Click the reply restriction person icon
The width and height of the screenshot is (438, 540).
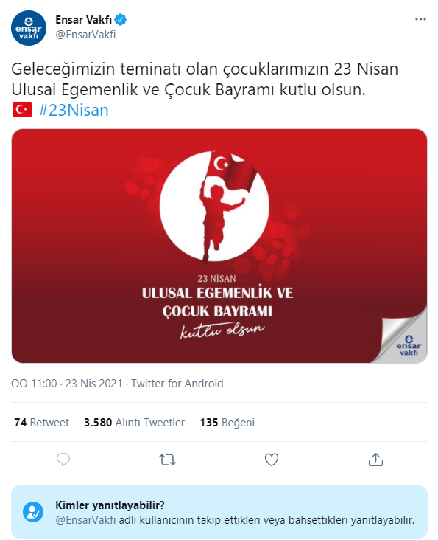33,512
